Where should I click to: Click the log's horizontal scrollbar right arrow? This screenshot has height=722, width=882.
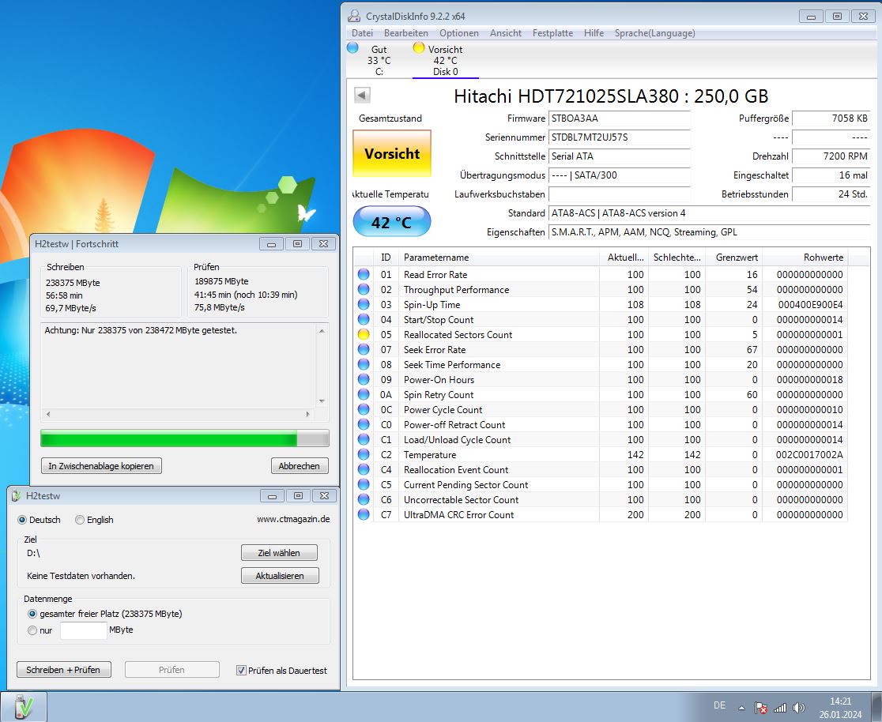click(307, 414)
